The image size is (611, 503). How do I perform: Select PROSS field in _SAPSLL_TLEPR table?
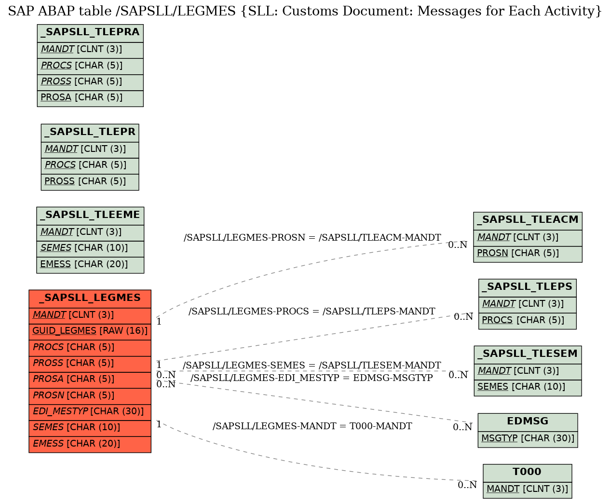[90, 182]
